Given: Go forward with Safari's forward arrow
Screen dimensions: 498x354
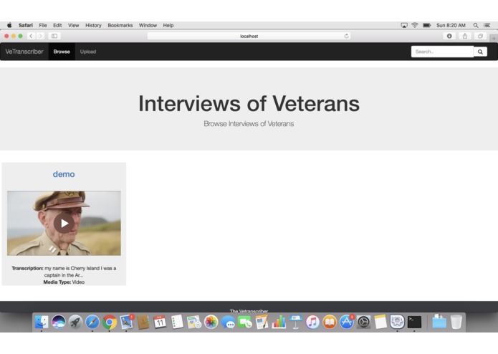Looking at the screenshot, I should pyautogui.click(x=40, y=36).
